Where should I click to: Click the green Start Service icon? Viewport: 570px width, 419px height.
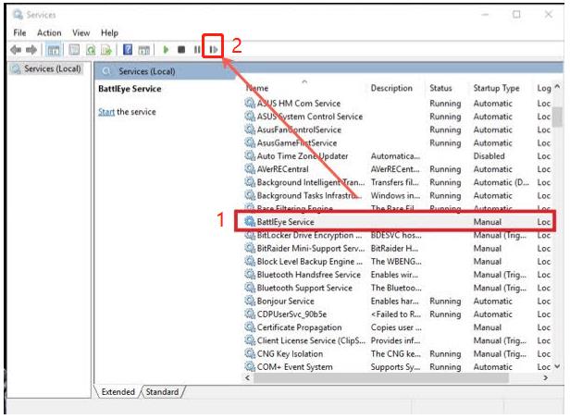click(167, 49)
